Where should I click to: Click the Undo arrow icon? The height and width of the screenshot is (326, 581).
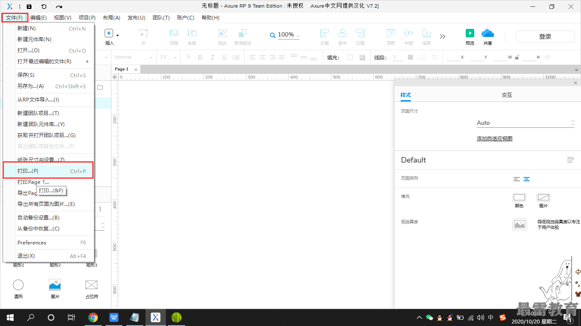click(x=44, y=6)
